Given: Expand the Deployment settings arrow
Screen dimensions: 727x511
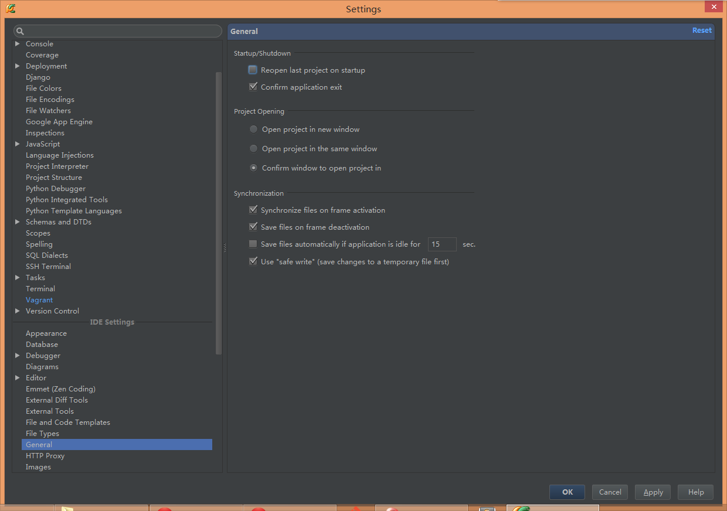Looking at the screenshot, I should click(x=18, y=66).
